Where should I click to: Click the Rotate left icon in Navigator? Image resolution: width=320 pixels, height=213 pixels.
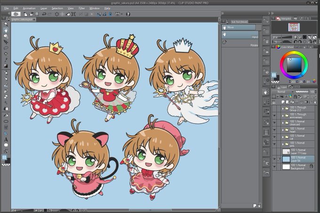point(296,41)
